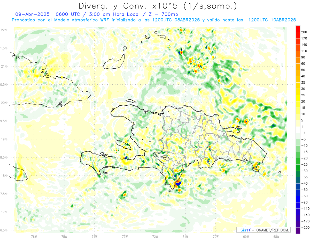Click the white colorbar segment between 1 and -1
The image size is (310, 240).
click(x=298, y=130)
